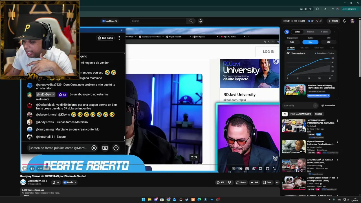Click the search magnifier button
The image size is (361, 203).
point(191,21)
